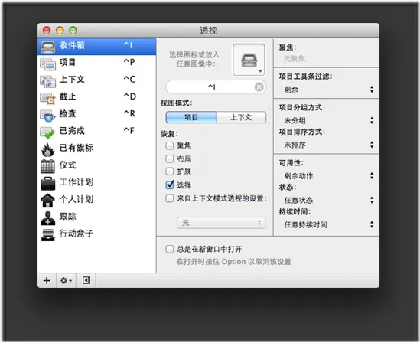
Task: Open the gear action menu
Action: coord(66,280)
